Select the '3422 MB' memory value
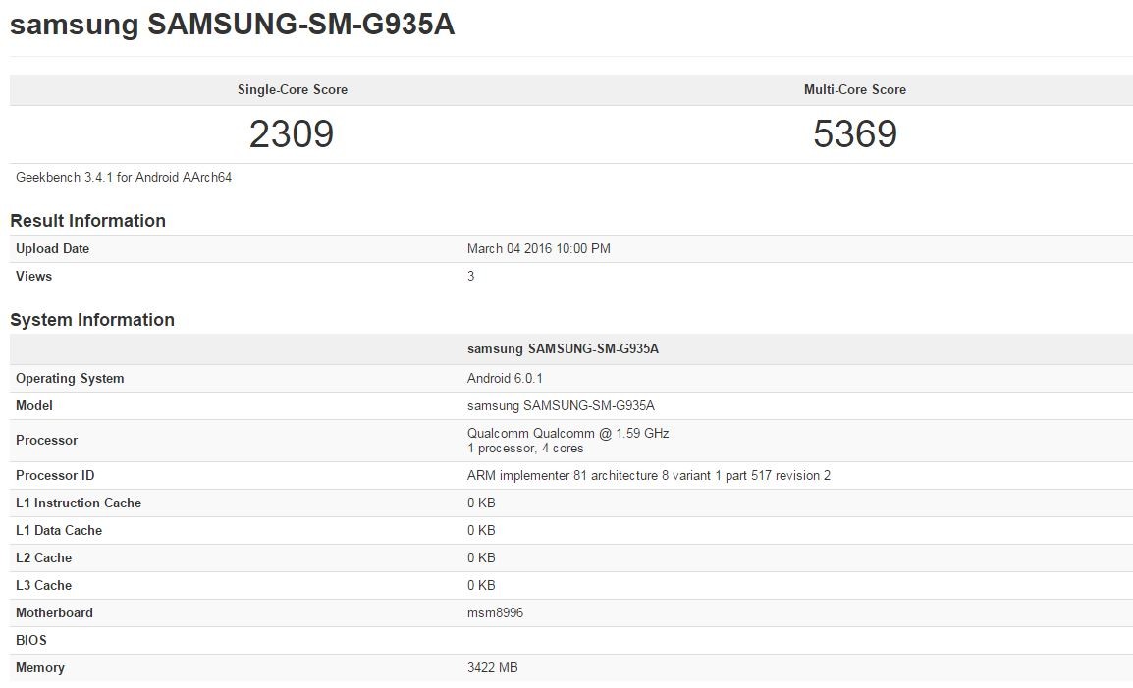 [x=492, y=667]
